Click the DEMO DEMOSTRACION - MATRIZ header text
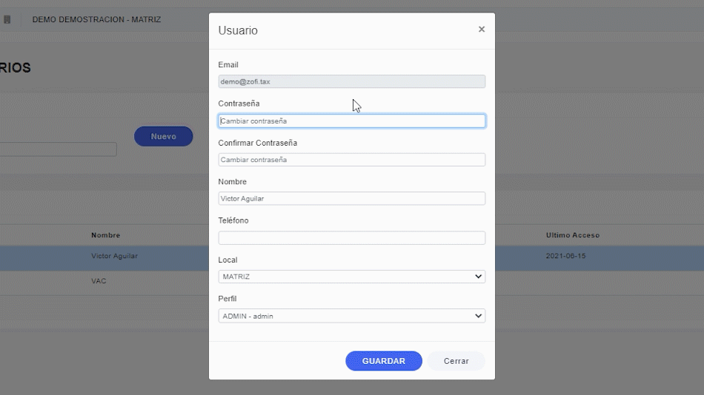 (x=96, y=19)
